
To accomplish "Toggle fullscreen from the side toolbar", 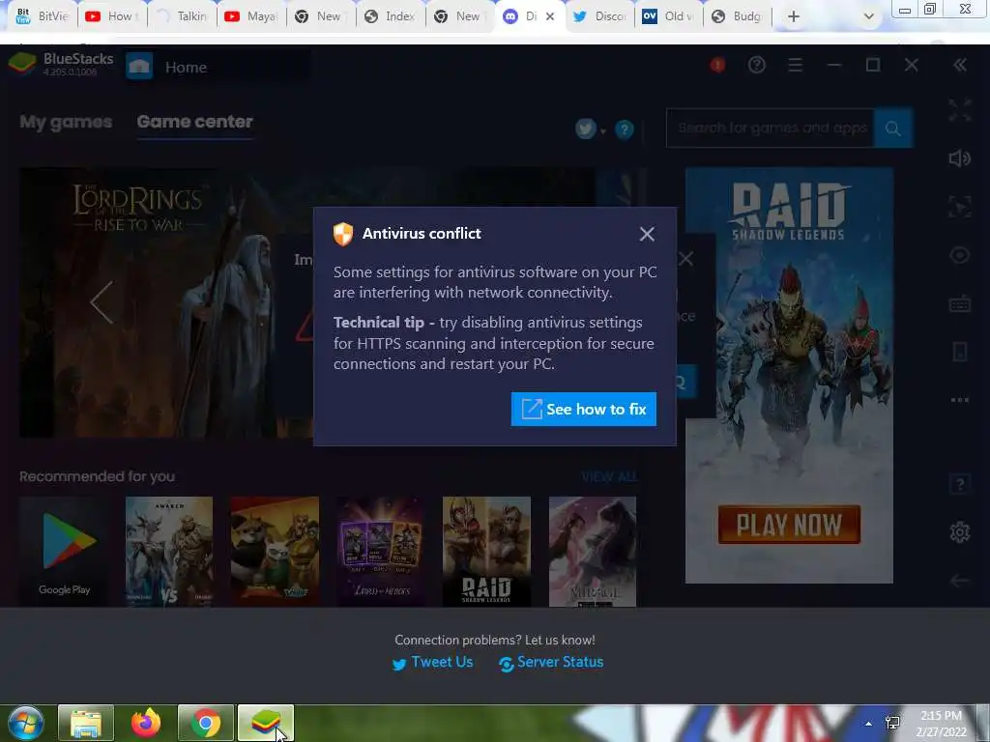I will tap(960, 110).
